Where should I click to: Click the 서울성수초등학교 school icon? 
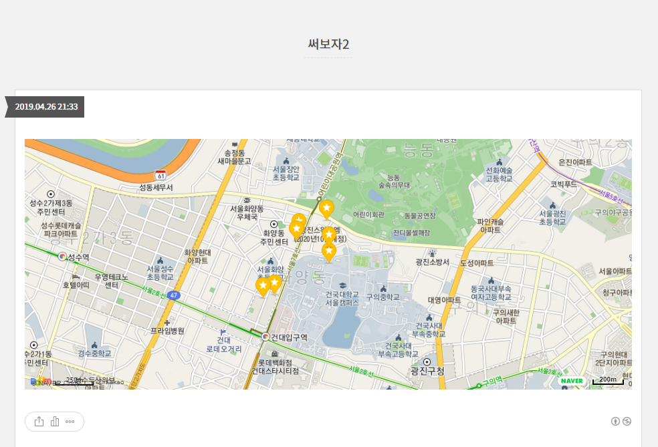coord(160,261)
